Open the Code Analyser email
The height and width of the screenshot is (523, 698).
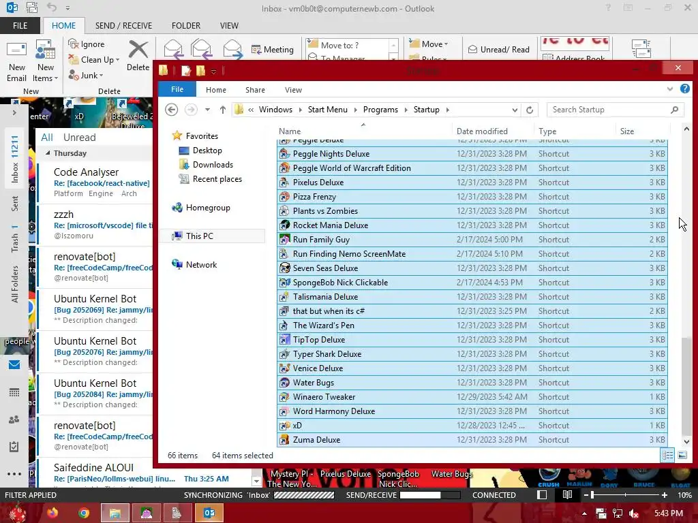pyautogui.click(x=95, y=183)
